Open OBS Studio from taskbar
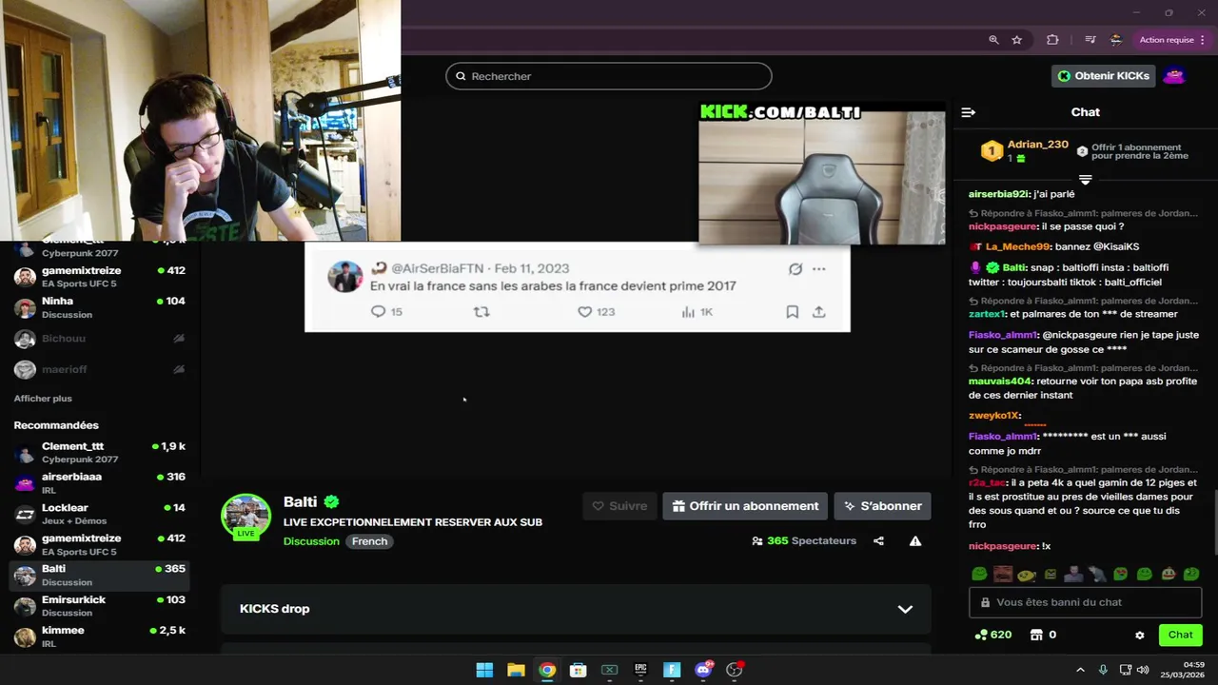The width and height of the screenshot is (1218, 685). coord(735,670)
